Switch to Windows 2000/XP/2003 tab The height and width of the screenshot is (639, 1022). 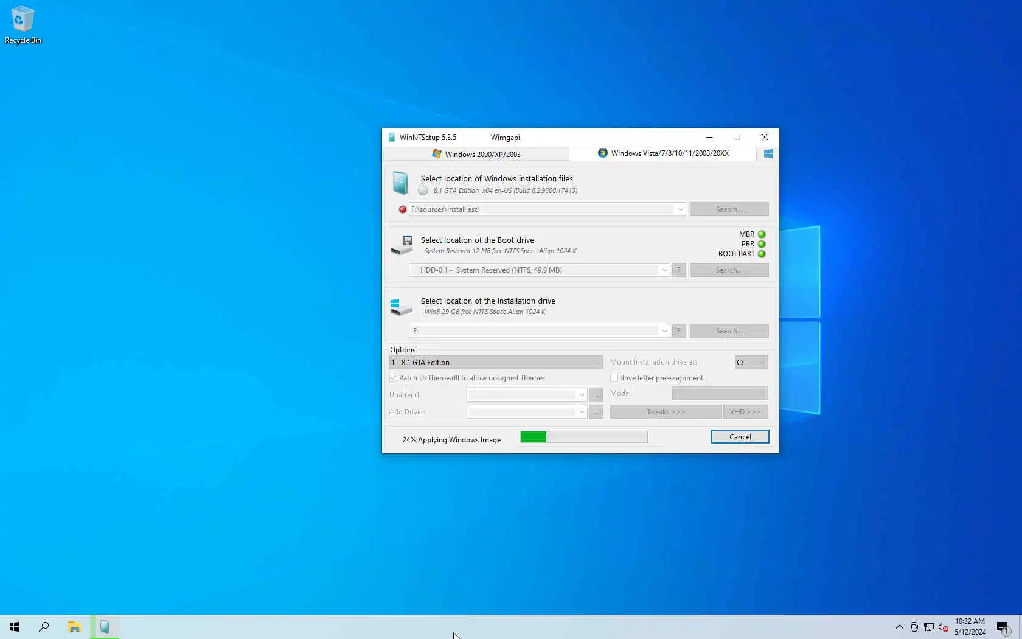tap(476, 155)
